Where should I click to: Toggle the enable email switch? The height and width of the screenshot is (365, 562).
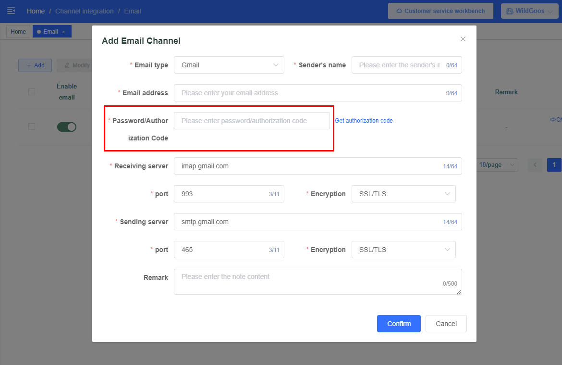pyautogui.click(x=67, y=127)
